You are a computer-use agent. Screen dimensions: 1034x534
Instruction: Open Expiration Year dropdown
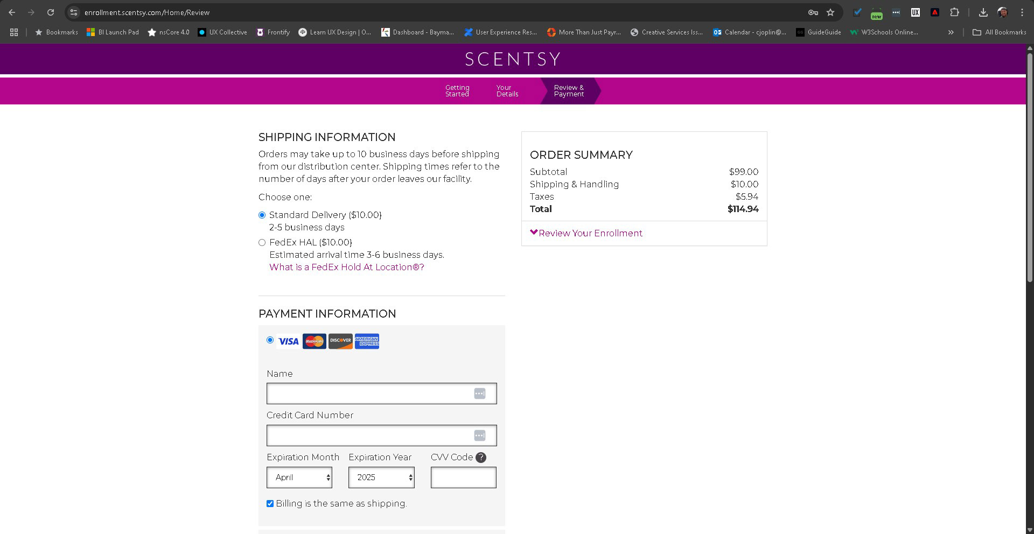[381, 477]
